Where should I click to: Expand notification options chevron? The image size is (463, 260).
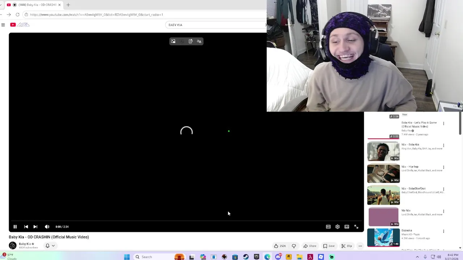tap(53, 246)
